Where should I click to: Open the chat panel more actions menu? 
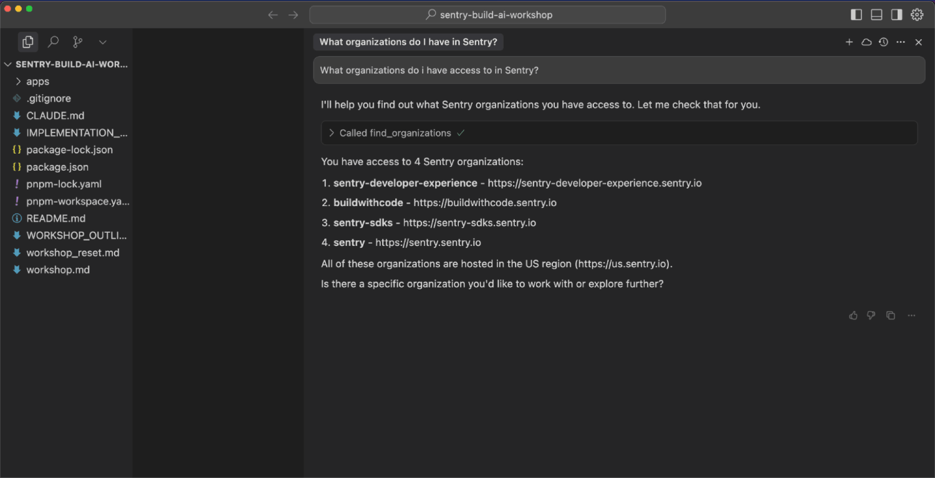coord(901,42)
